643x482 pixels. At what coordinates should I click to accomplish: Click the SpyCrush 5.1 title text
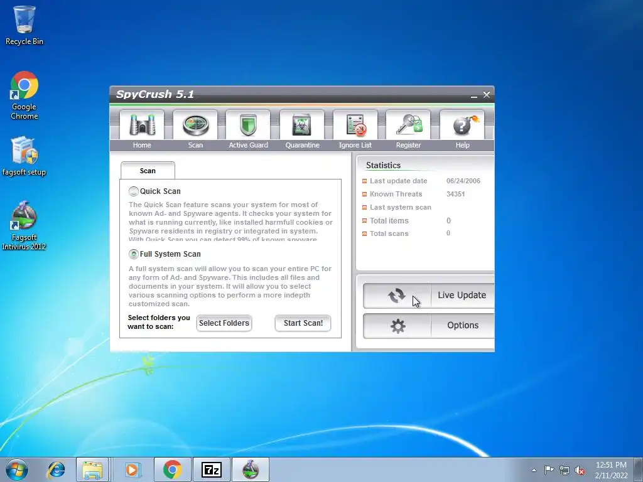[155, 94]
